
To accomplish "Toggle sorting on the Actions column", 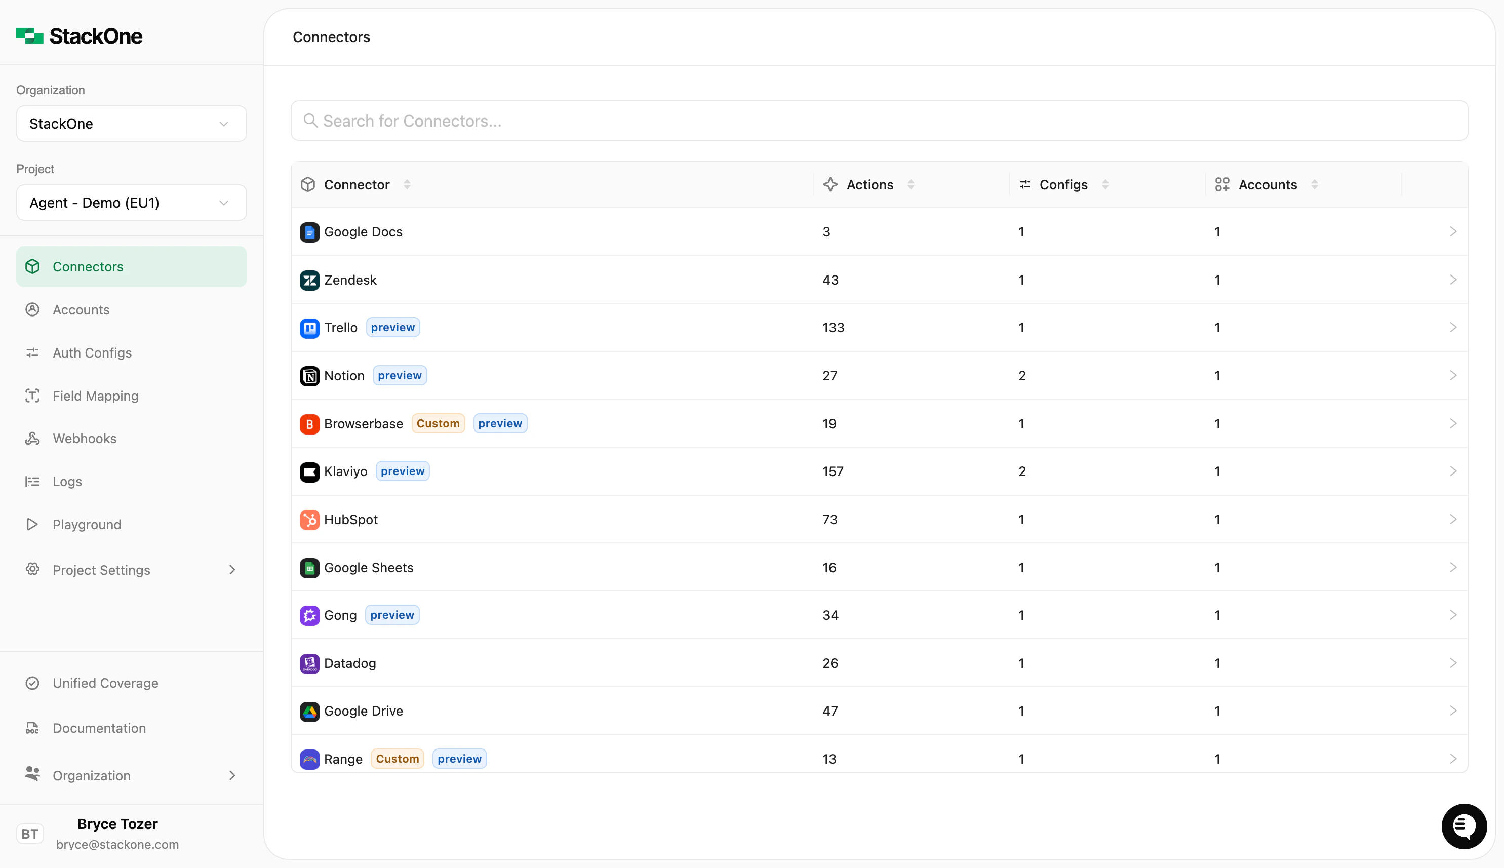I will (912, 184).
